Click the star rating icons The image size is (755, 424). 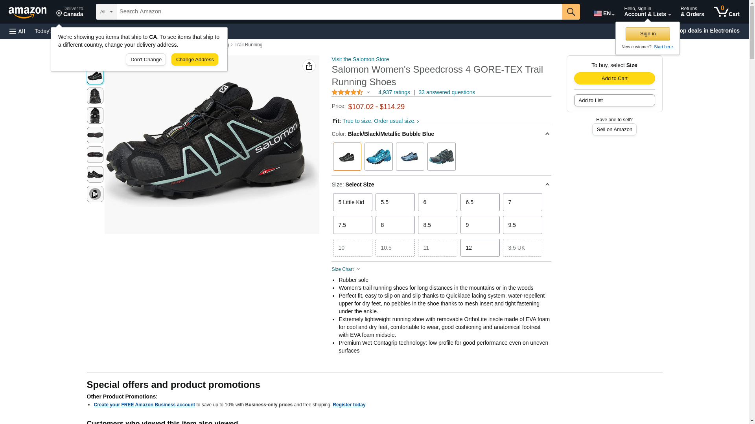point(347,92)
